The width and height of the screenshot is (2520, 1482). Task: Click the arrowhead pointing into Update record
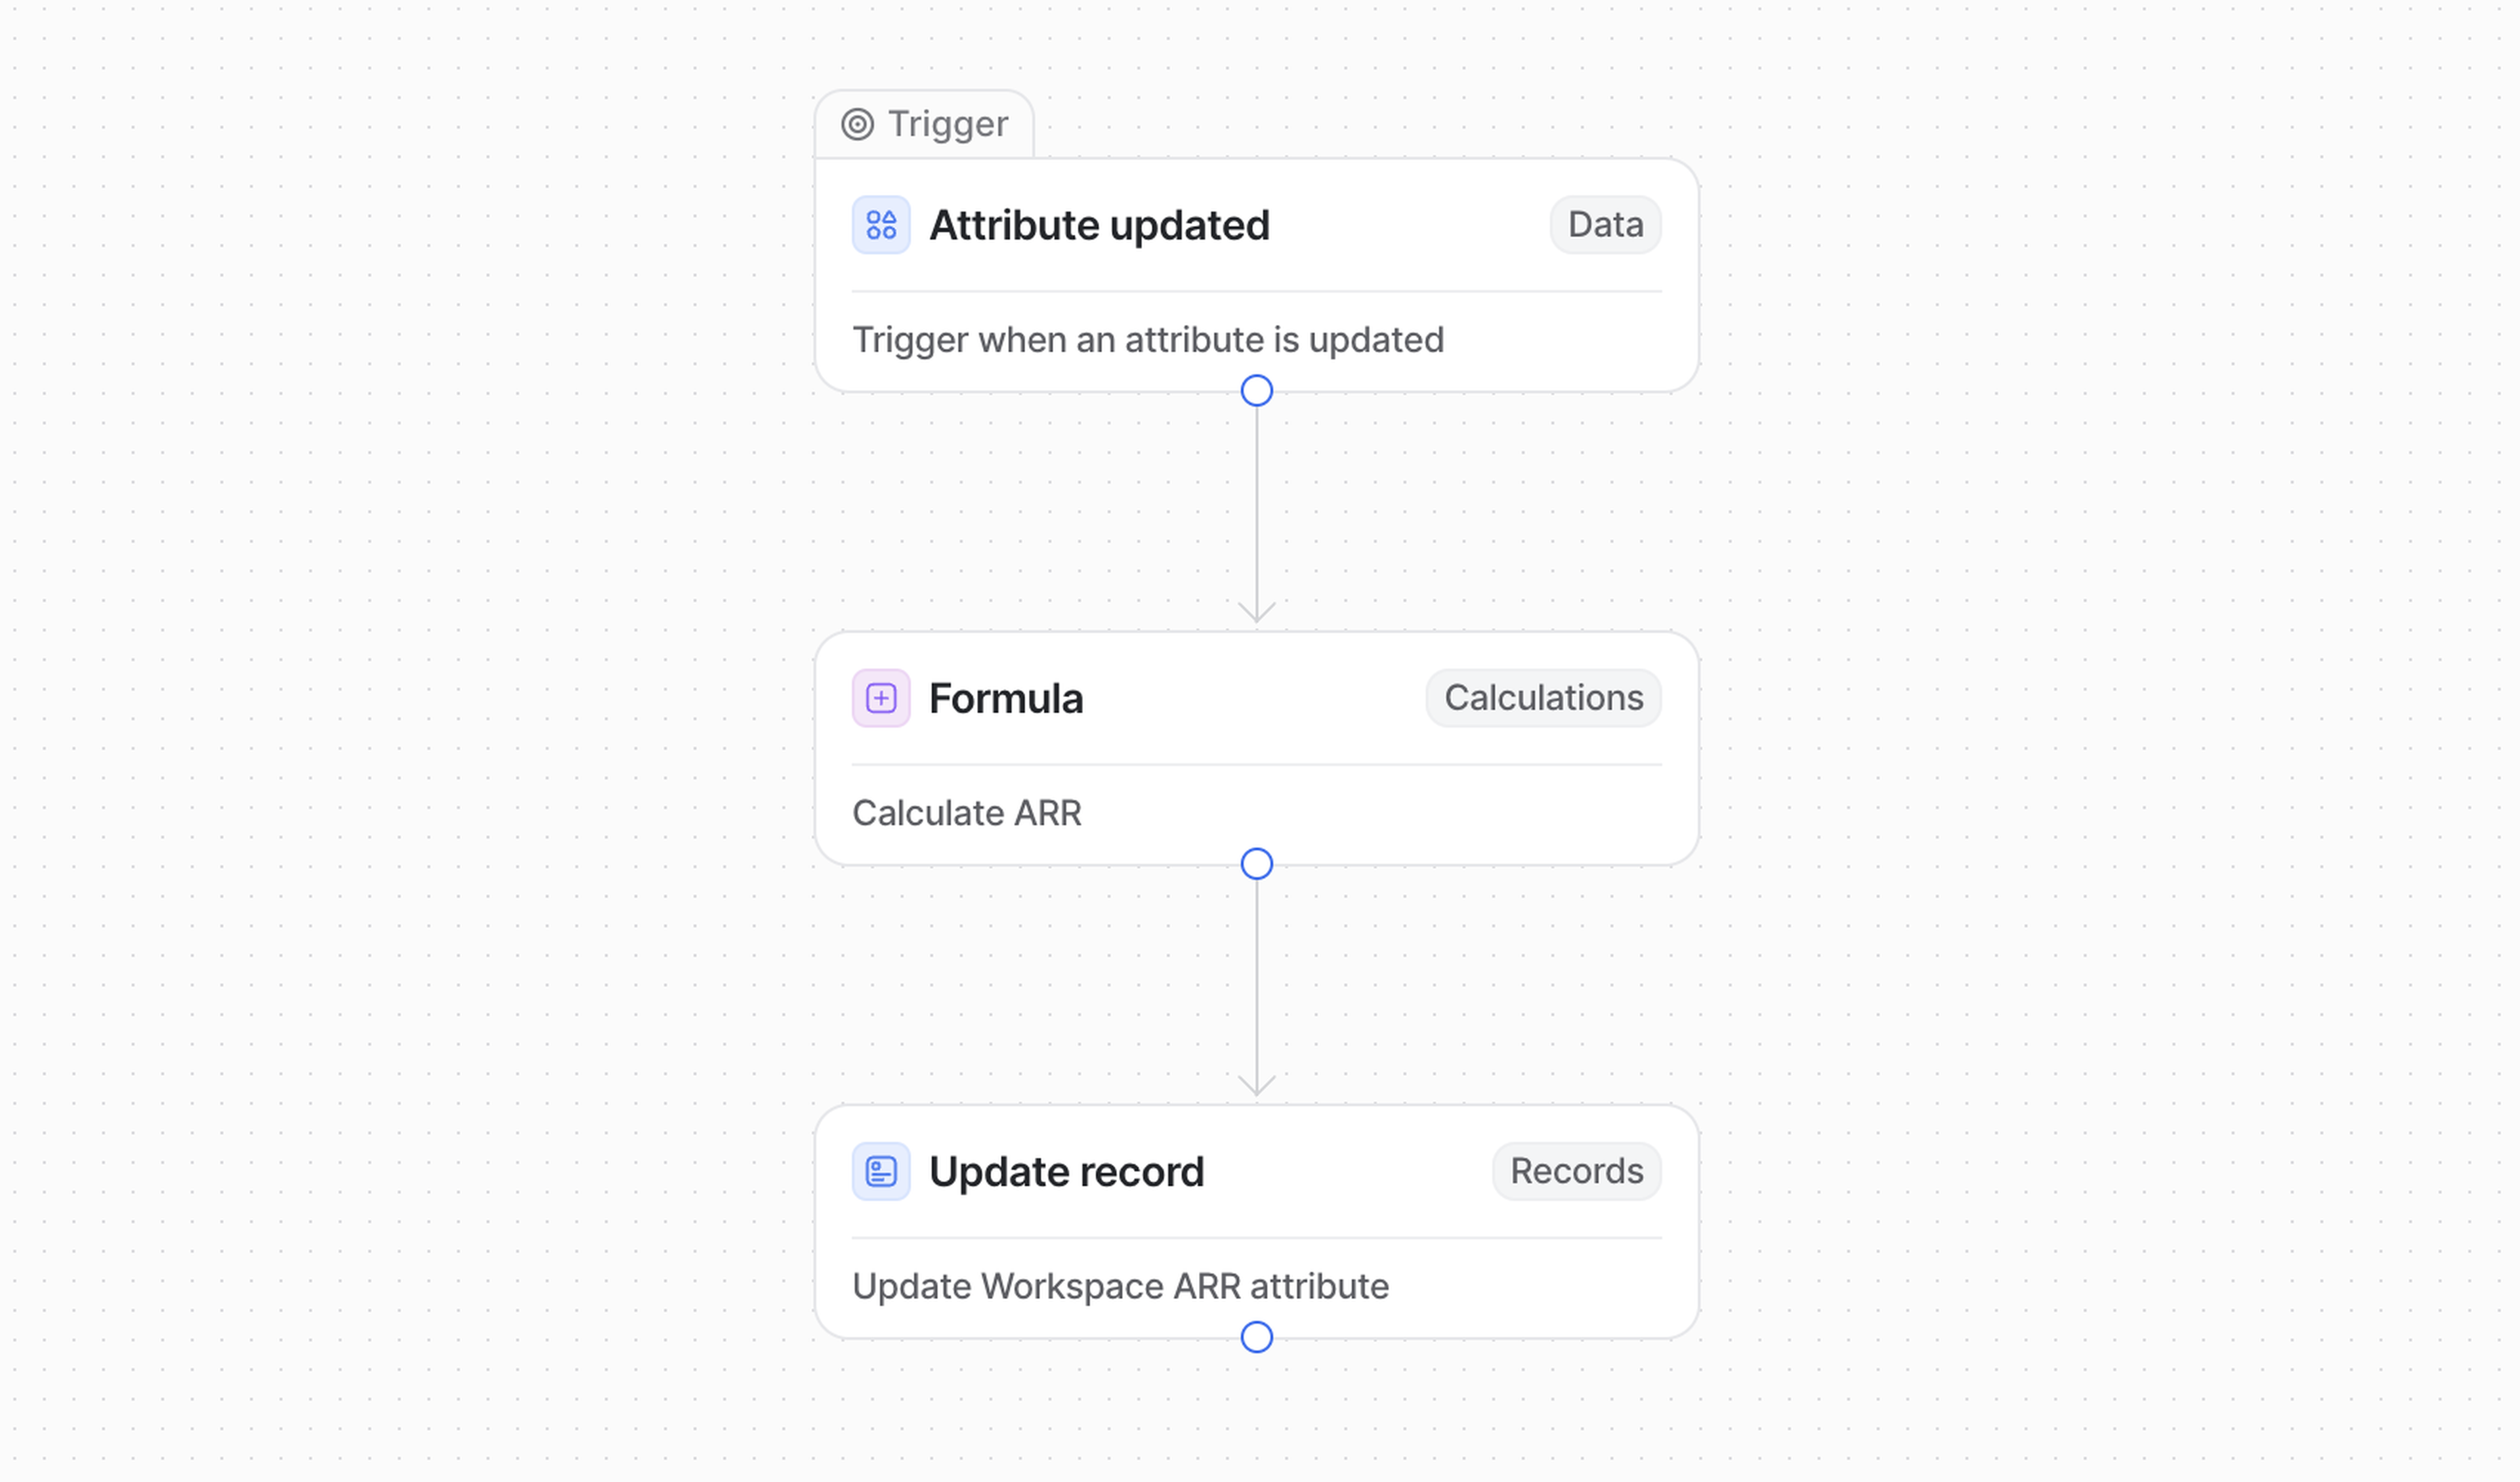1256,1085
